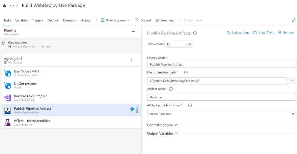
Task: Click the NuGet restore task icon
Action: [x=7, y=85]
